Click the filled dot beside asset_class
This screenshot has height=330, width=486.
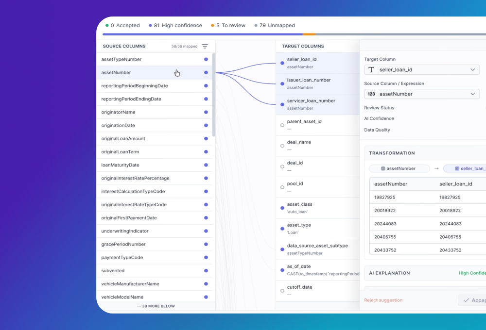click(x=282, y=208)
